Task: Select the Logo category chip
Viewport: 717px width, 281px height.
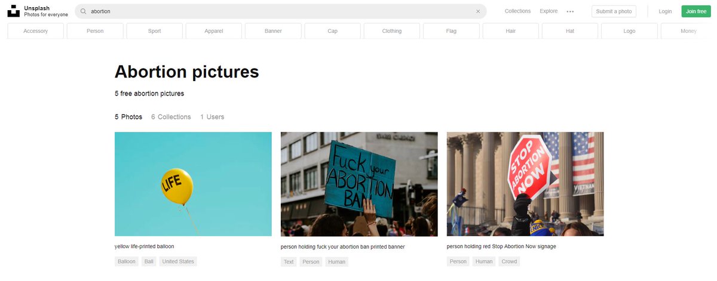Action: [629, 31]
